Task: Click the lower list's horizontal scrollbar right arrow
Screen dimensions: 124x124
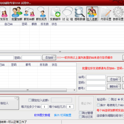Action: pyautogui.click(x=74, y=90)
